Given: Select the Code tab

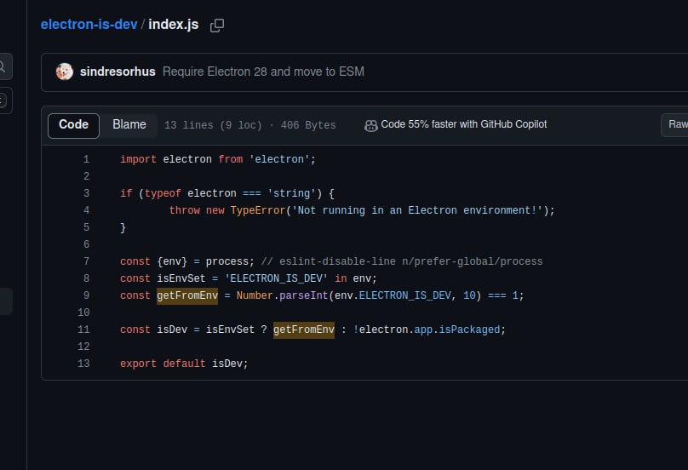Looking at the screenshot, I should coord(74,125).
